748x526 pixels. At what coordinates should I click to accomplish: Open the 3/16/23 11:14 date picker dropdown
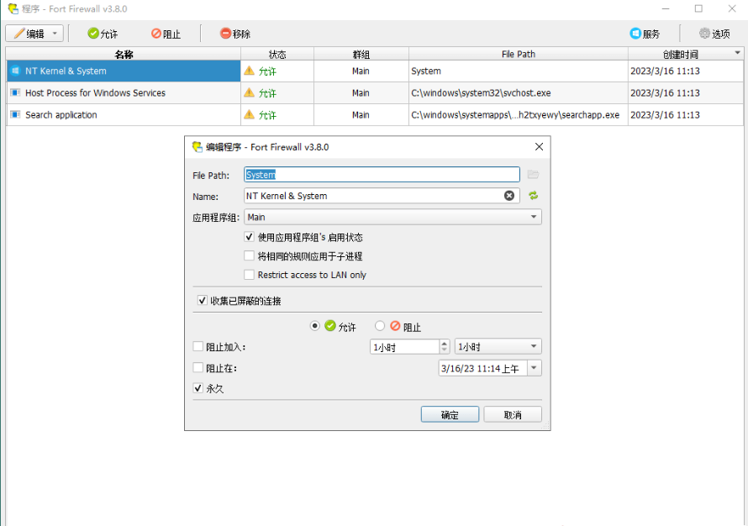[535, 368]
